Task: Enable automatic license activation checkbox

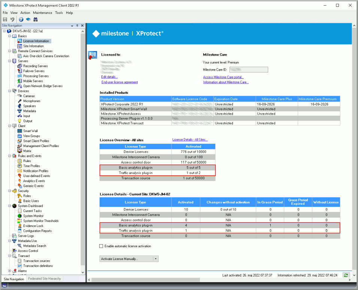Action: (101, 246)
